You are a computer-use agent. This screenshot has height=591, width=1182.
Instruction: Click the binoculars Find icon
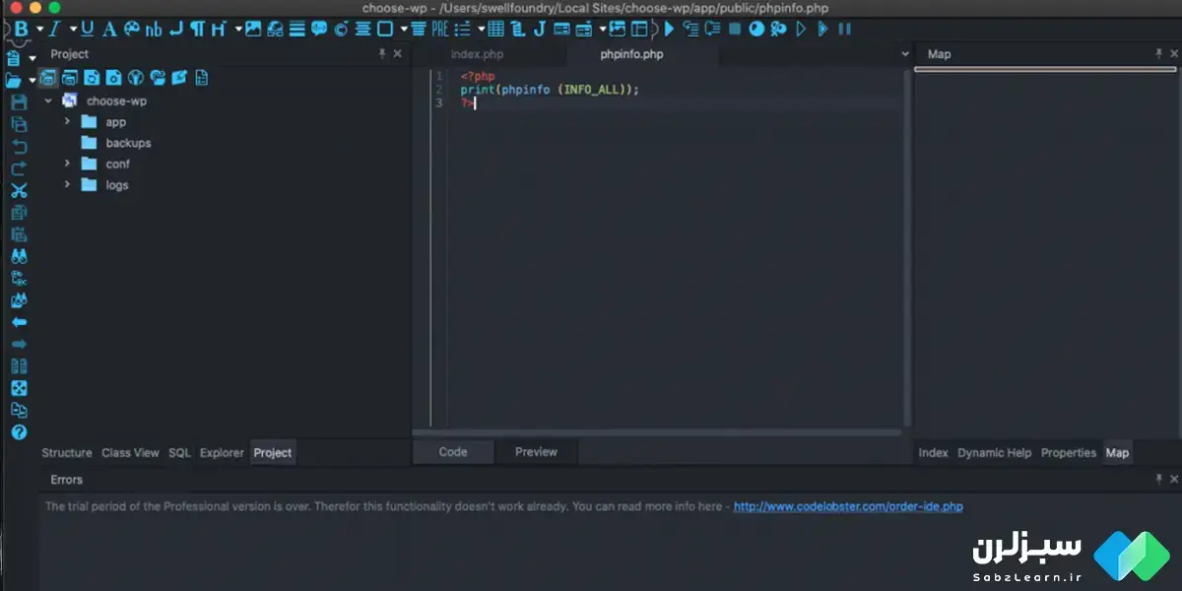tap(19, 256)
